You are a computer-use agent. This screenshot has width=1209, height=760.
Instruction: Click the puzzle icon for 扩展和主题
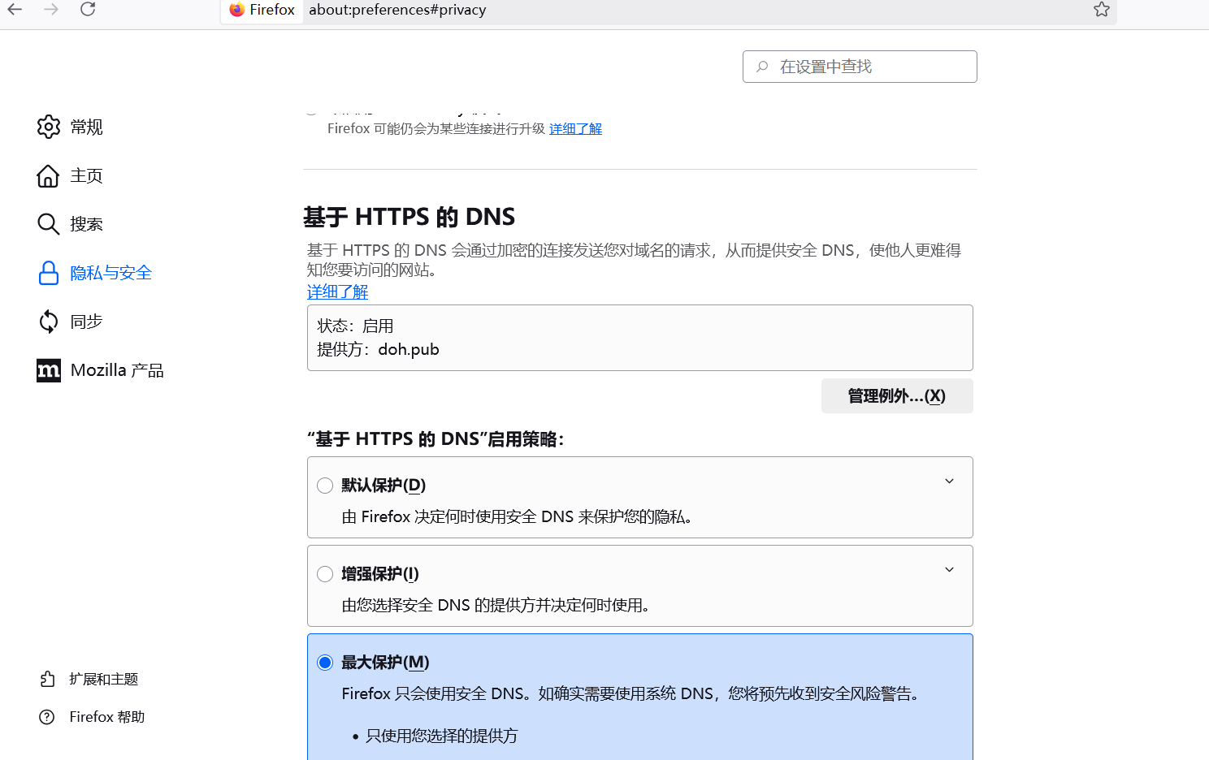(48, 679)
